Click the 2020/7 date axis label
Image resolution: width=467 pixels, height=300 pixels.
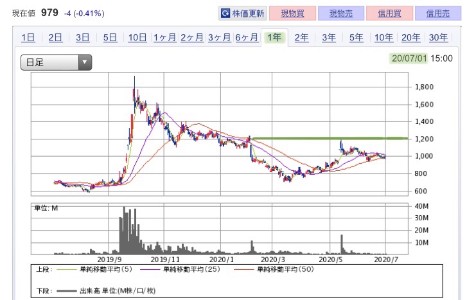(386, 260)
